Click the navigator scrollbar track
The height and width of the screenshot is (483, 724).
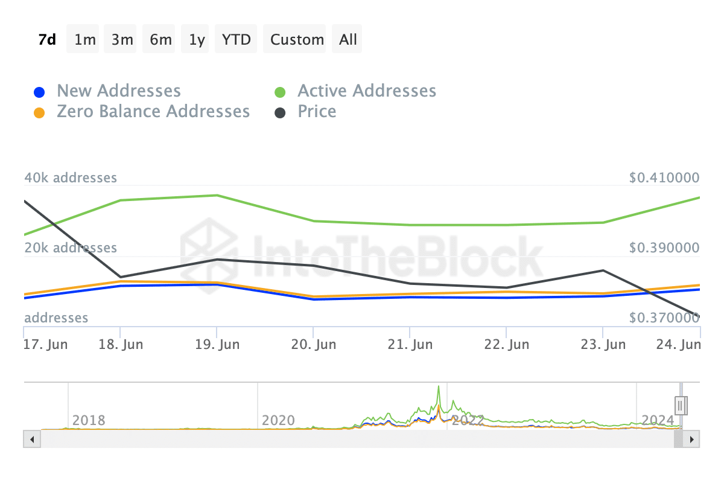tap(356, 439)
